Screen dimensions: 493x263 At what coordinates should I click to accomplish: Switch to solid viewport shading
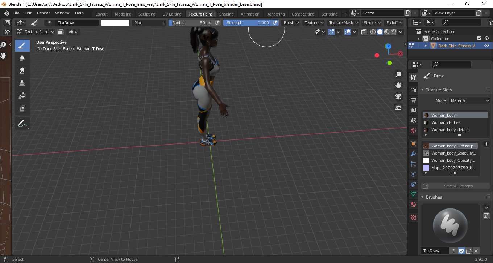point(380,32)
